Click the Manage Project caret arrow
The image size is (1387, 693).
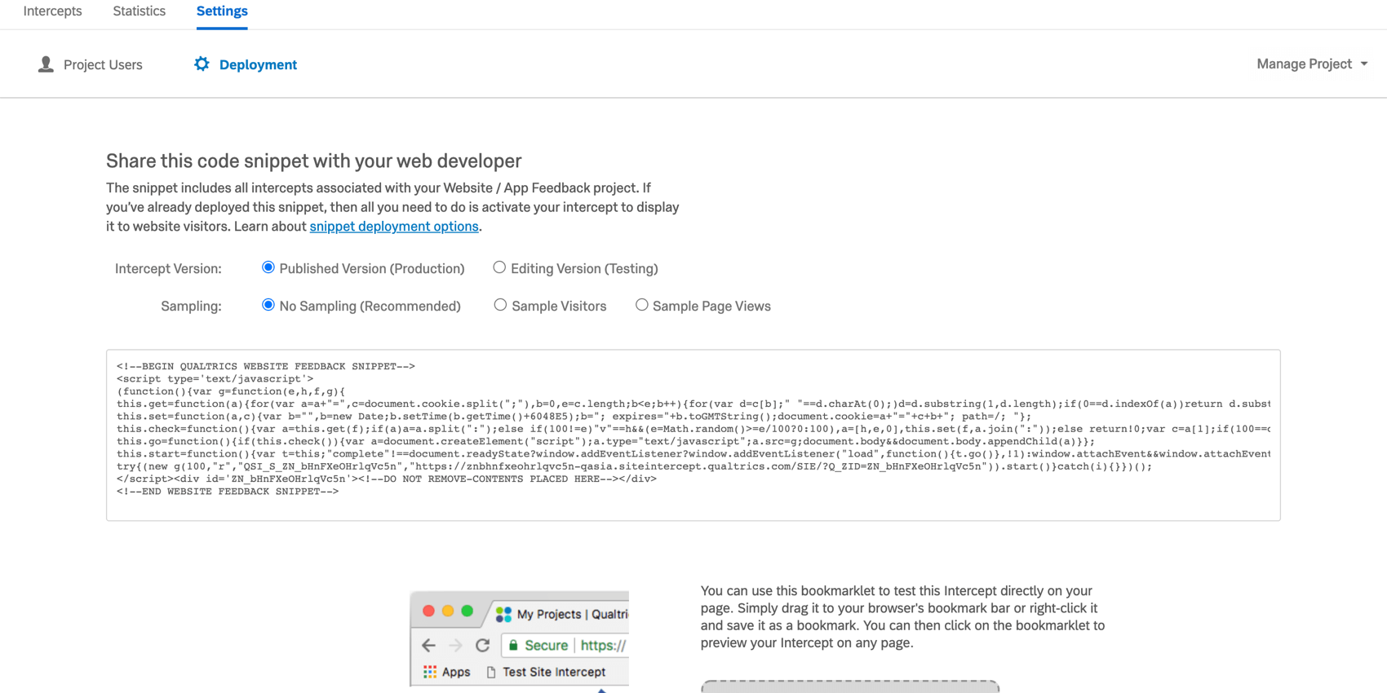click(x=1364, y=64)
